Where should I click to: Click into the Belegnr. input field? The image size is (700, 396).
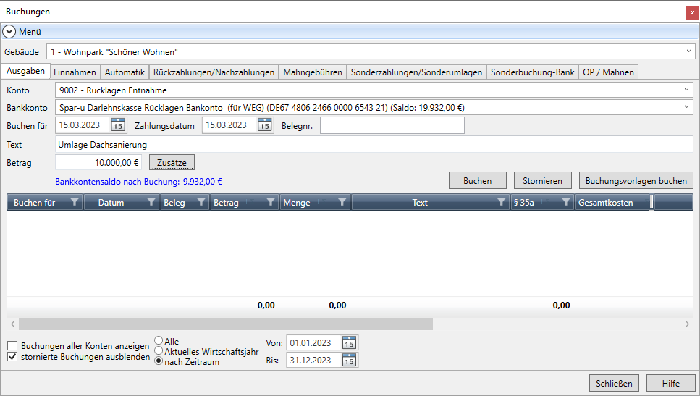392,125
